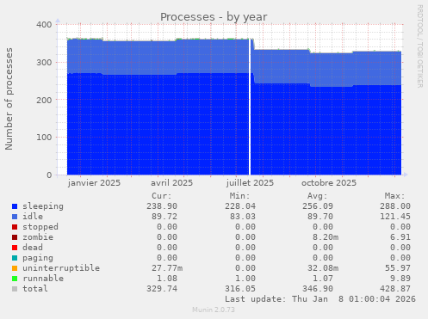Click the 'Last update' timestamp text
This screenshot has height=319, width=428.
[x=320, y=299]
